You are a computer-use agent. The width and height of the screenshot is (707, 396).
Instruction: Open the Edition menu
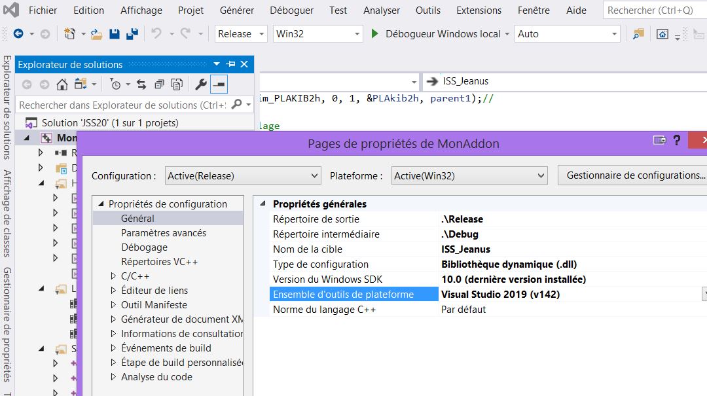tap(89, 10)
